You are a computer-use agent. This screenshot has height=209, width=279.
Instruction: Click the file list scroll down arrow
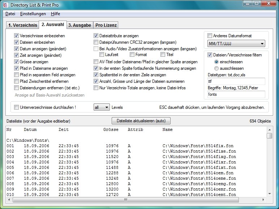pos(270,194)
